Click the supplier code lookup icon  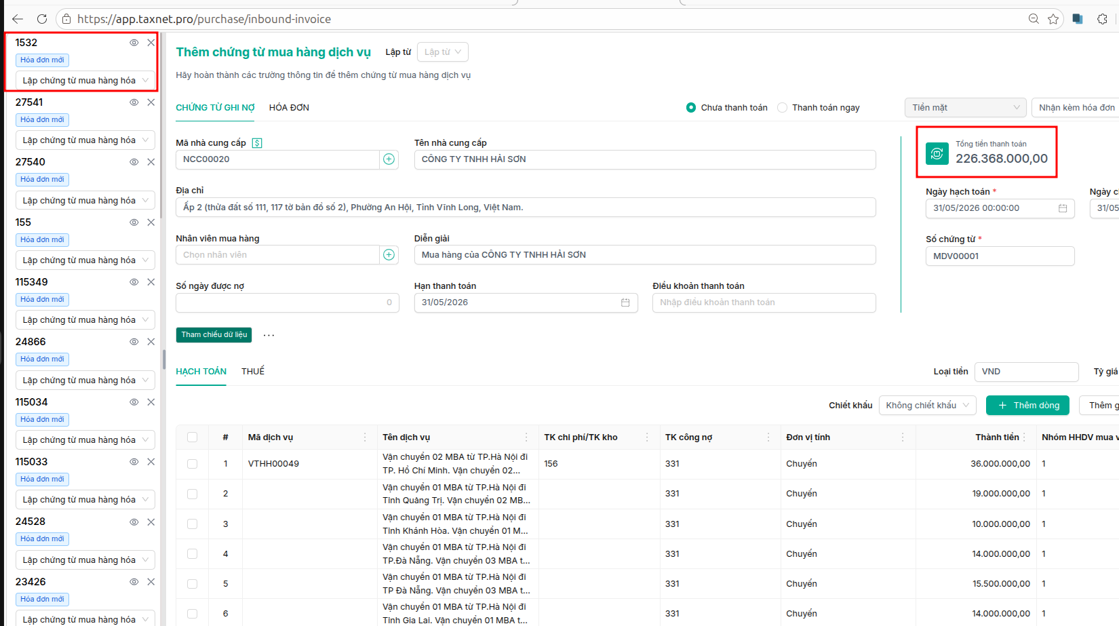click(257, 143)
